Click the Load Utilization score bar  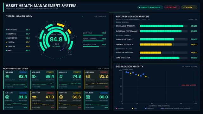163,58
